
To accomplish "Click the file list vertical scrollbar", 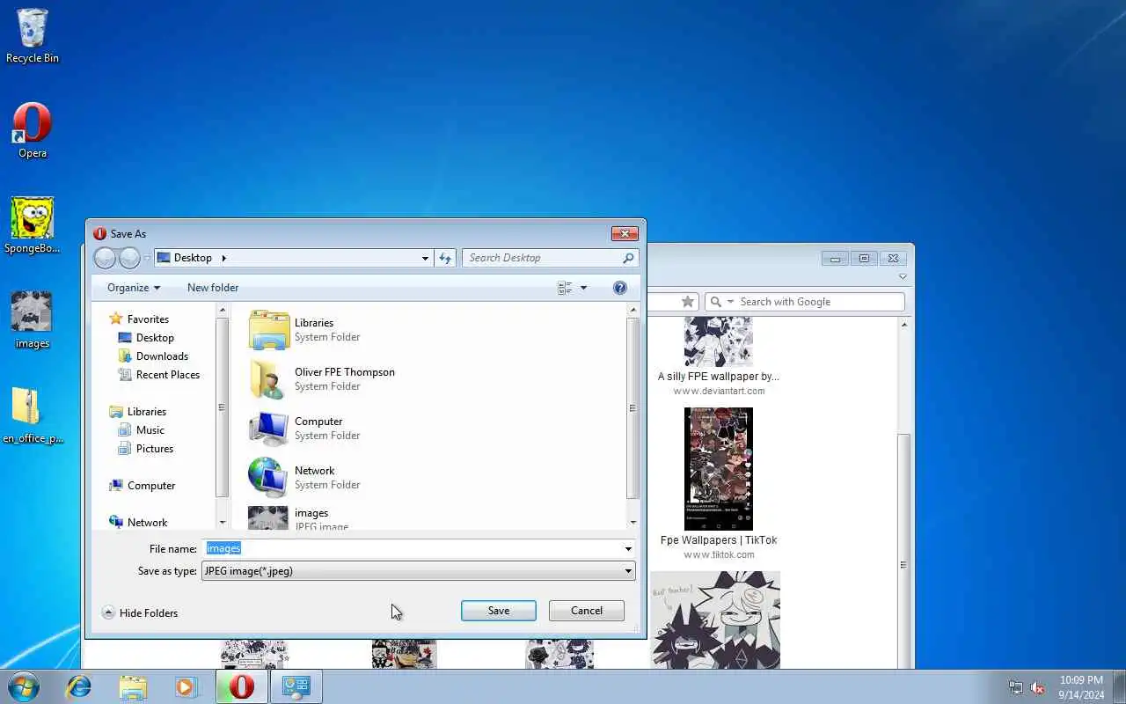I will point(632,409).
